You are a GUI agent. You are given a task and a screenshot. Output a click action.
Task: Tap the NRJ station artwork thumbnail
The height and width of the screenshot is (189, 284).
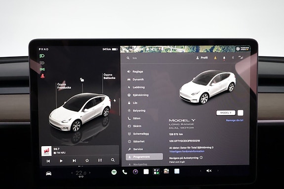(x=46, y=151)
